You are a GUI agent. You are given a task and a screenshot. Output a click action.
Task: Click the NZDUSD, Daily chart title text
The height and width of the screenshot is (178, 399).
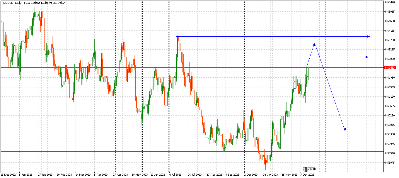click(34, 2)
